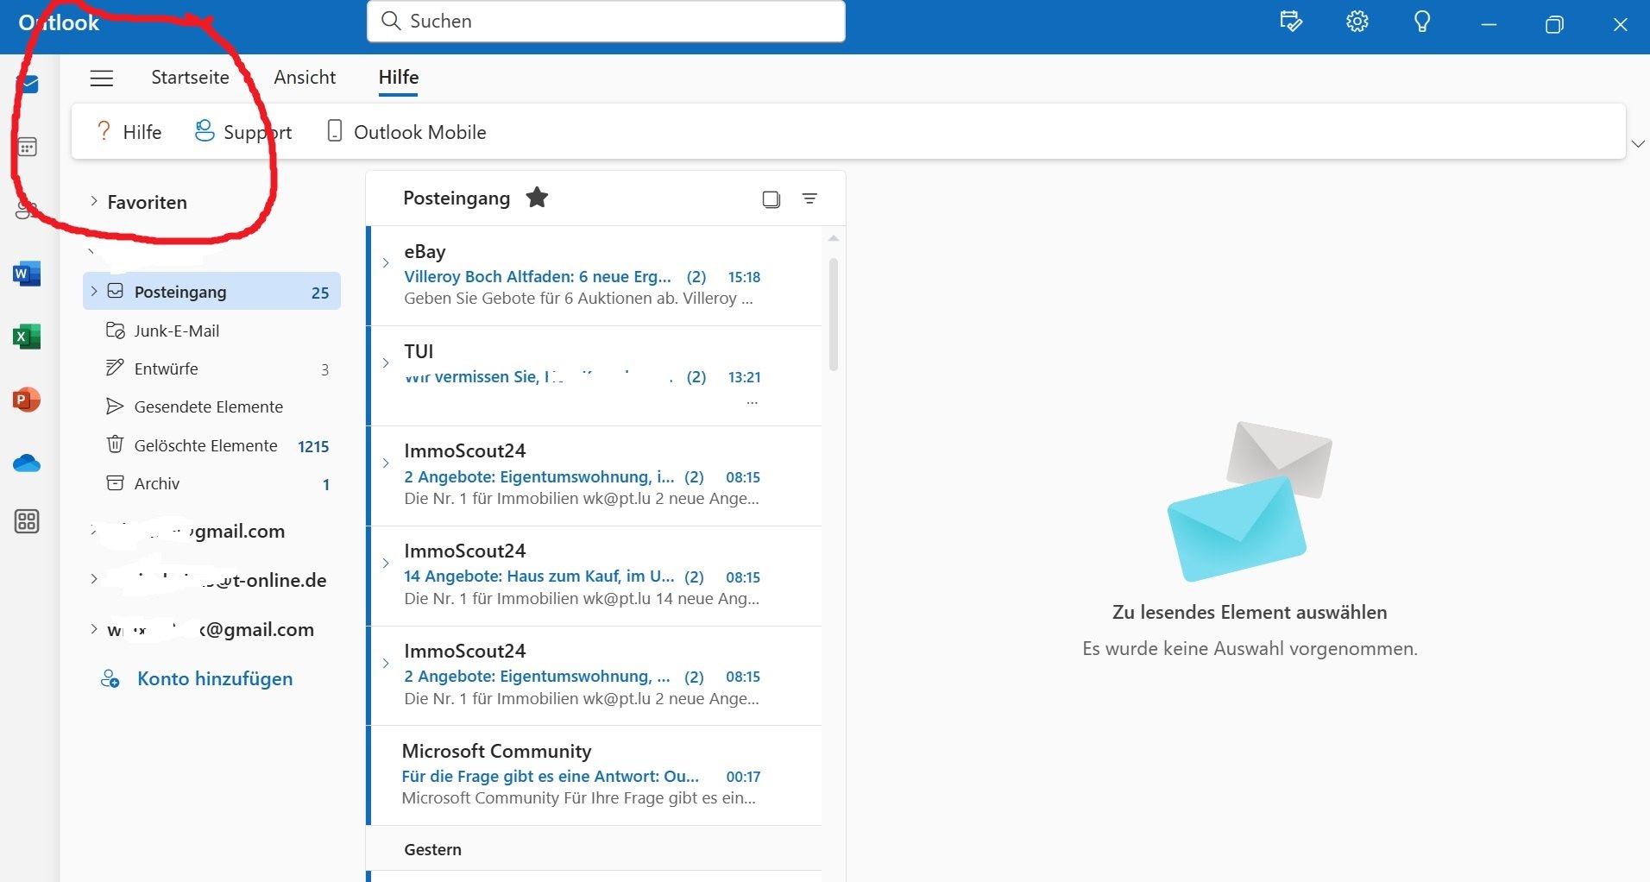Open the TUI 'vermissen Sie' email

595,376
